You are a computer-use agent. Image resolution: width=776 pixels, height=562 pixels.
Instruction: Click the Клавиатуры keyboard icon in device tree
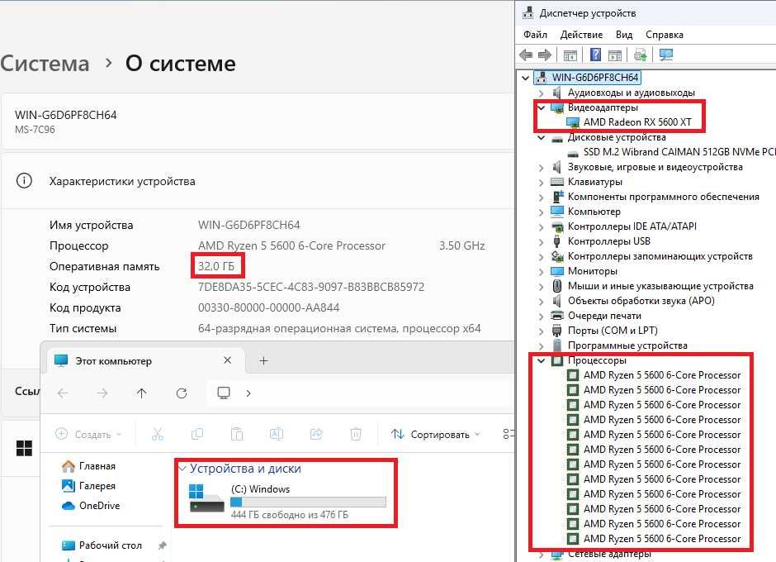tap(557, 182)
